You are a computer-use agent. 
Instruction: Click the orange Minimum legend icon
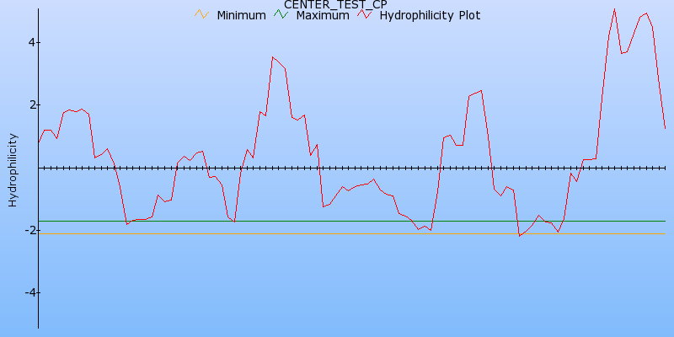pos(201,14)
